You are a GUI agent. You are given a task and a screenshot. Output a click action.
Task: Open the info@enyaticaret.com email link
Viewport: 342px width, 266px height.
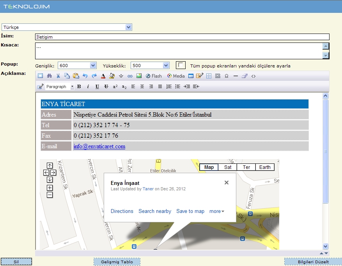(99, 146)
